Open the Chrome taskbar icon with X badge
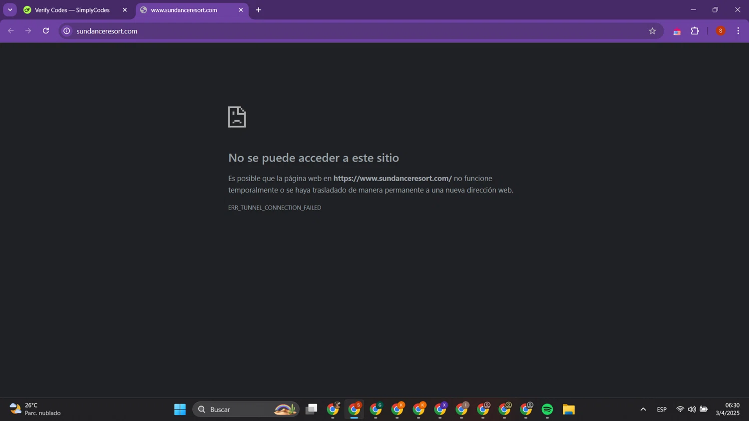Viewport: 749px width, 421px height. (440, 410)
